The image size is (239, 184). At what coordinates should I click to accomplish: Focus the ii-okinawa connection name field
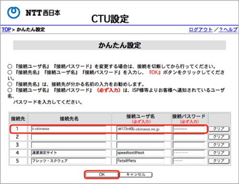tap(68, 129)
